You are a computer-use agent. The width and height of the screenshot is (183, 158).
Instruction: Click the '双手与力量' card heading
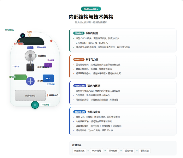[x=92, y=59]
